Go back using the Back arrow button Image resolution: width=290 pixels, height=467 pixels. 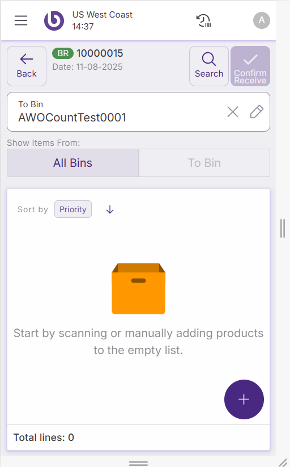(27, 66)
